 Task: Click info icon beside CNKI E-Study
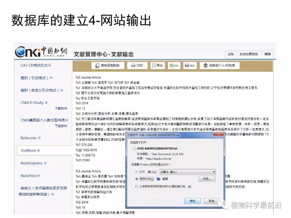46,102
